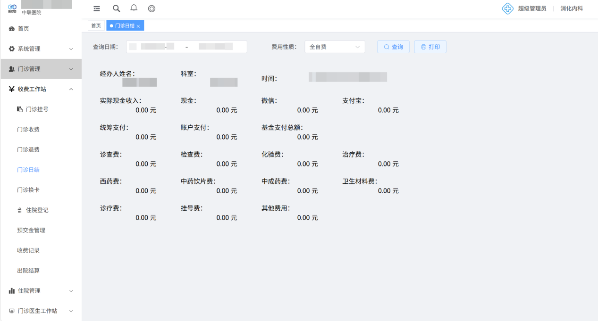Open the search magnifier icon

116,8
